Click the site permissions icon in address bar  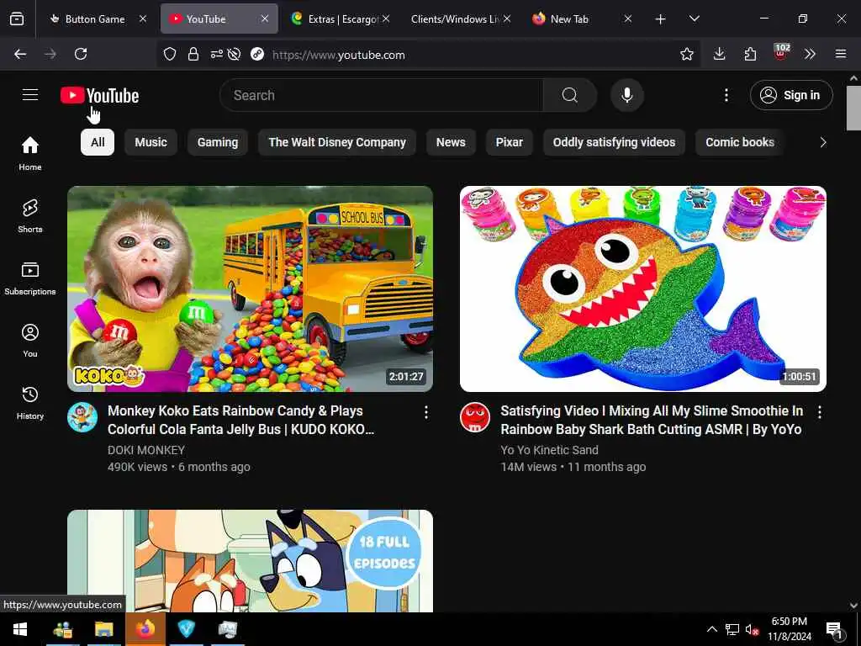[x=217, y=54]
